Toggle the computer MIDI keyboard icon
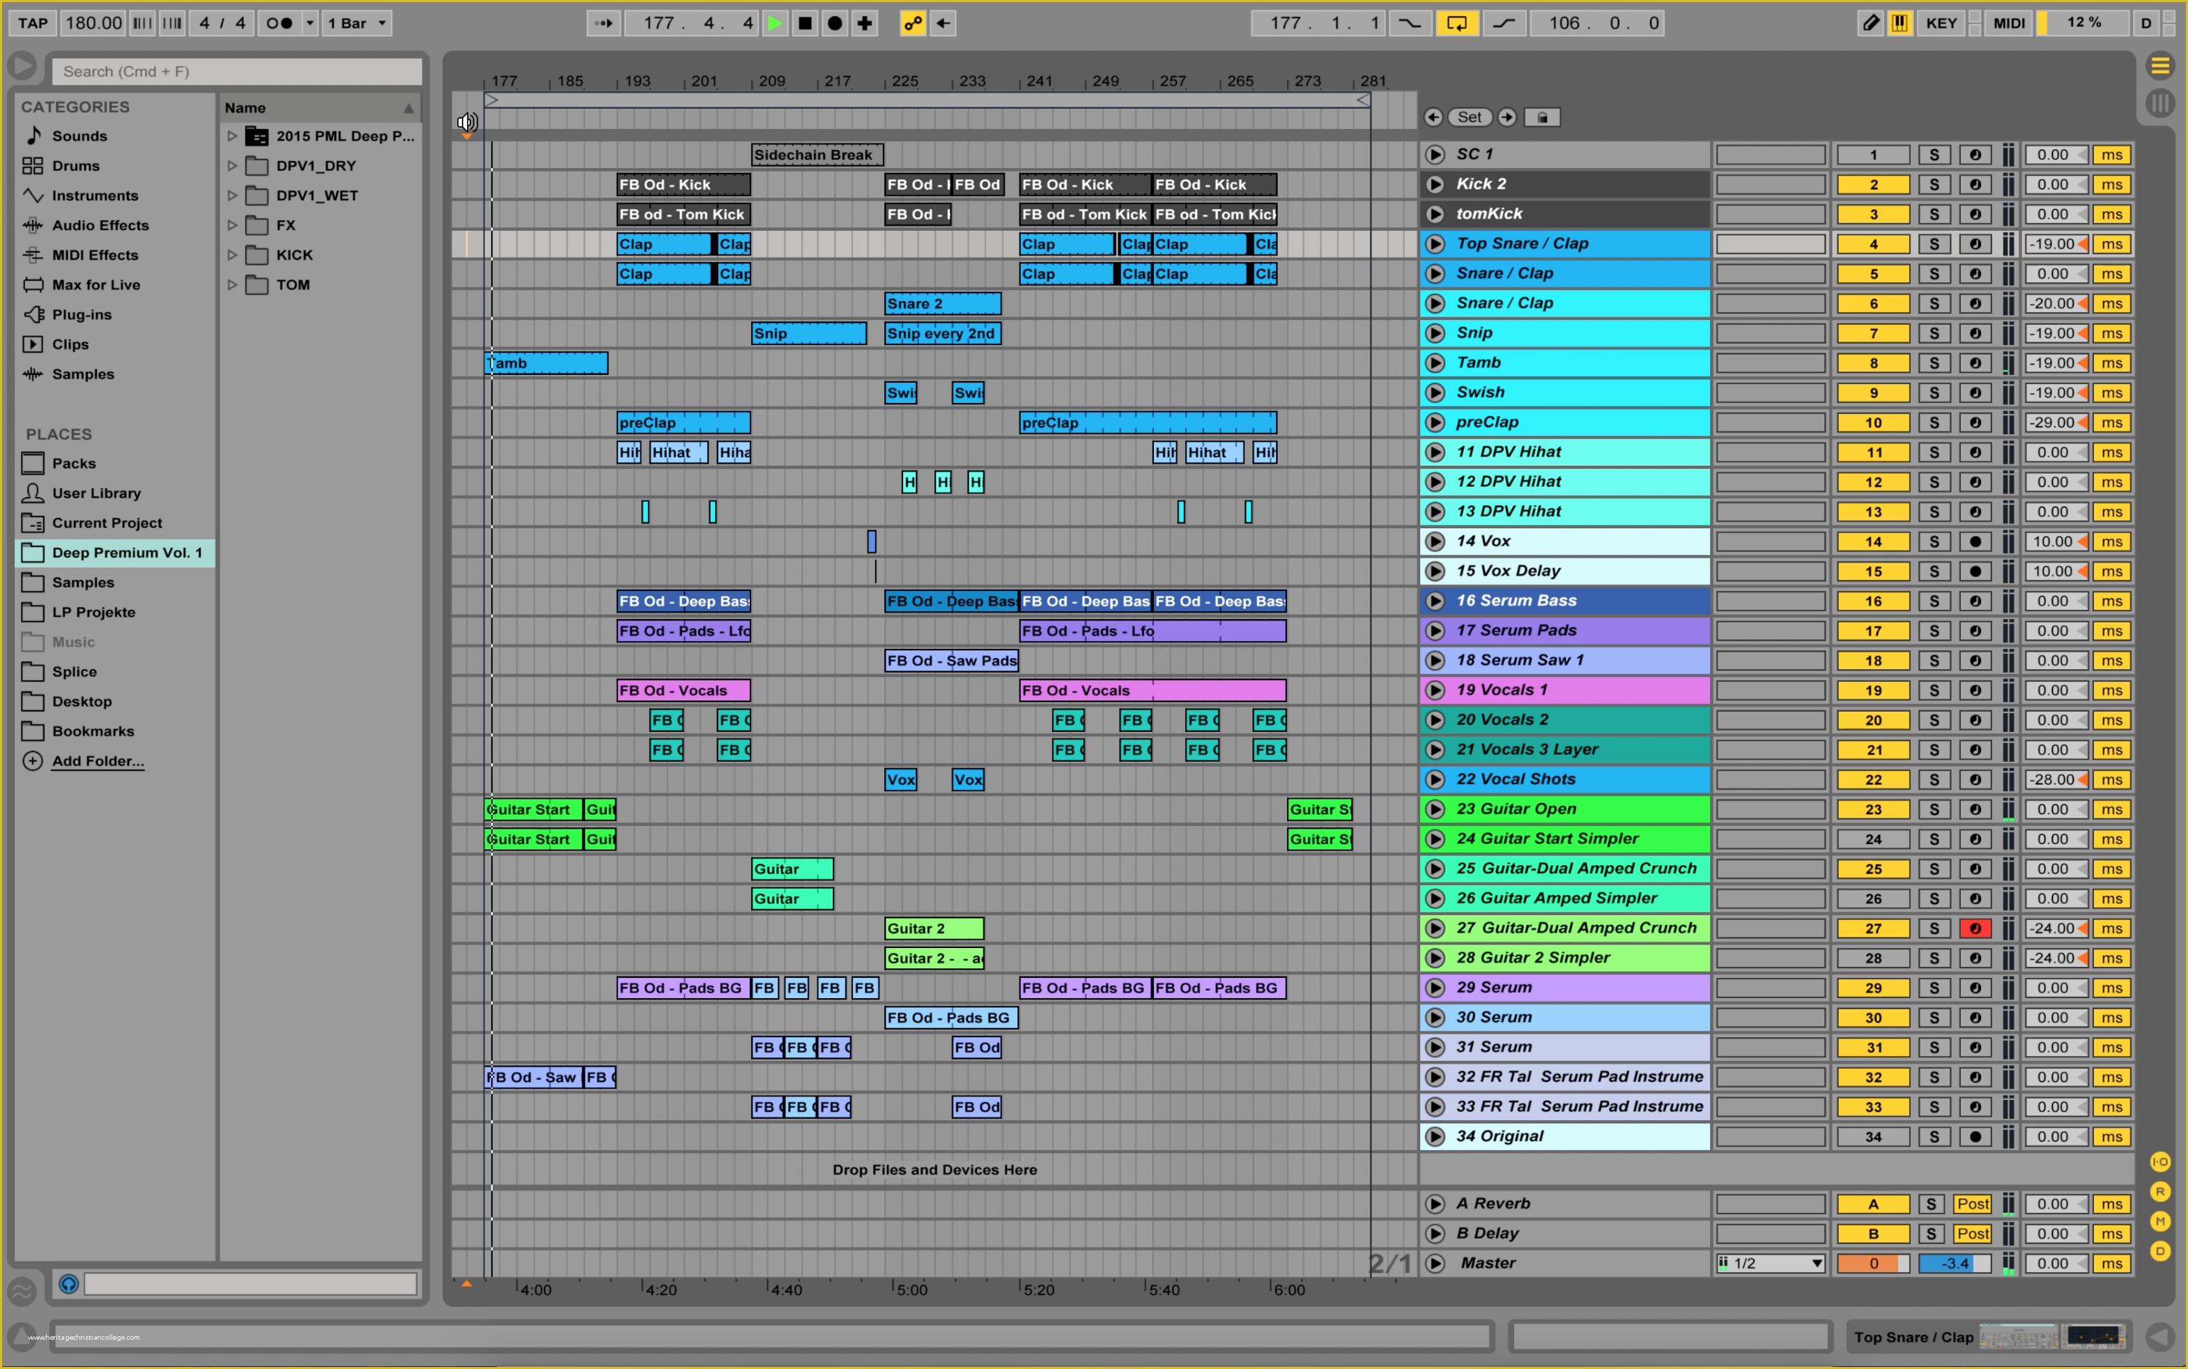Screen dimensions: 2188x1369 click(1900, 24)
